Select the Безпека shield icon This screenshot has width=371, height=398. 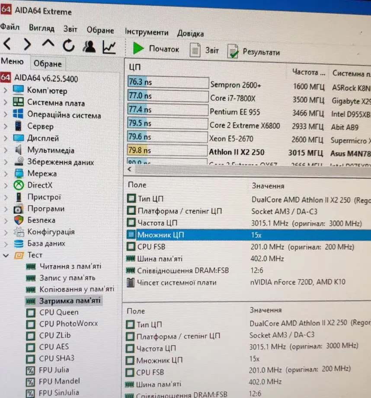click(19, 220)
